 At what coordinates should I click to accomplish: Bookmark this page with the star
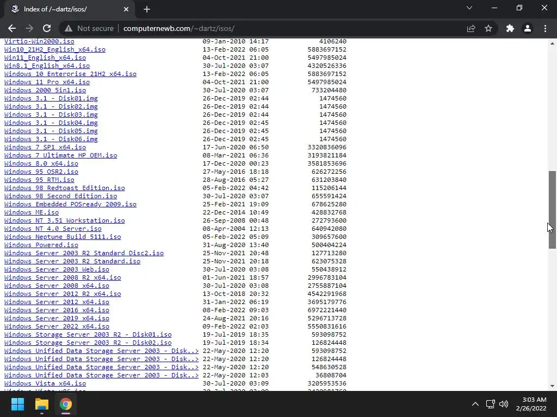coord(488,28)
